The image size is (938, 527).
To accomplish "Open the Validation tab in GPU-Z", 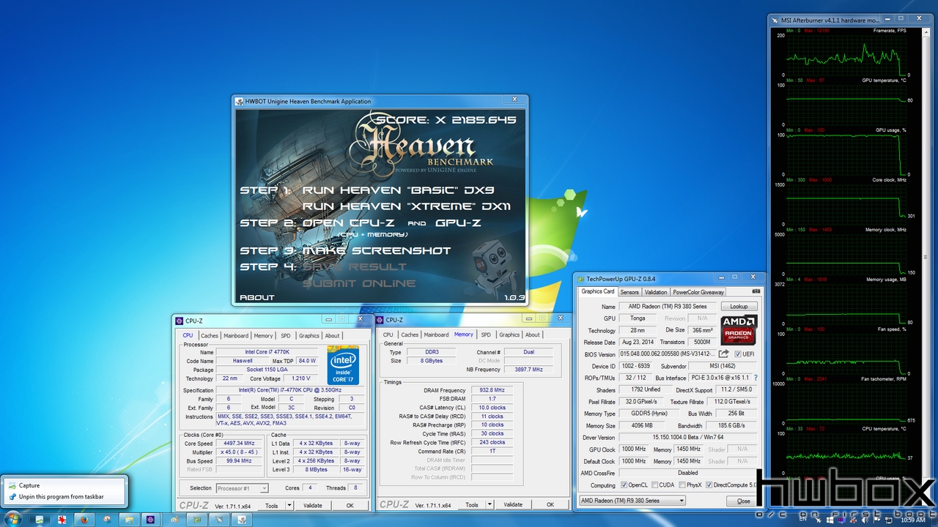I will pyautogui.click(x=656, y=292).
